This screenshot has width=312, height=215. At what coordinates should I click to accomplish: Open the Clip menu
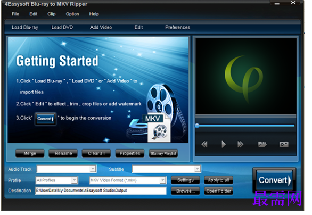(51, 14)
